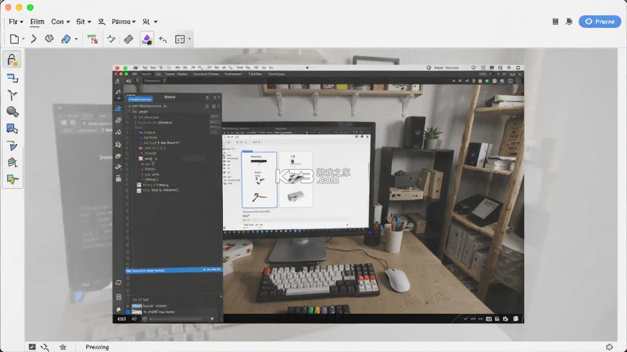Pick the branching fork tool in the sidebar
Viewport: 627px width, 352px height.
(12, 95)
